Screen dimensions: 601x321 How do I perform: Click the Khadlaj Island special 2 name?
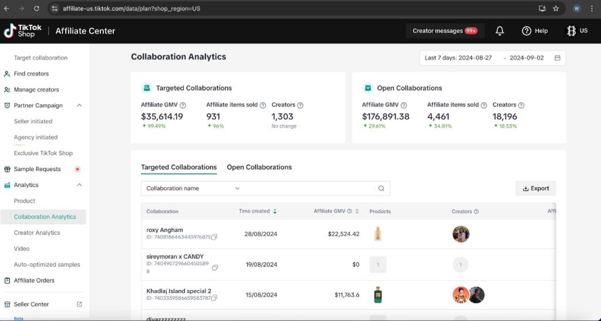178,291
